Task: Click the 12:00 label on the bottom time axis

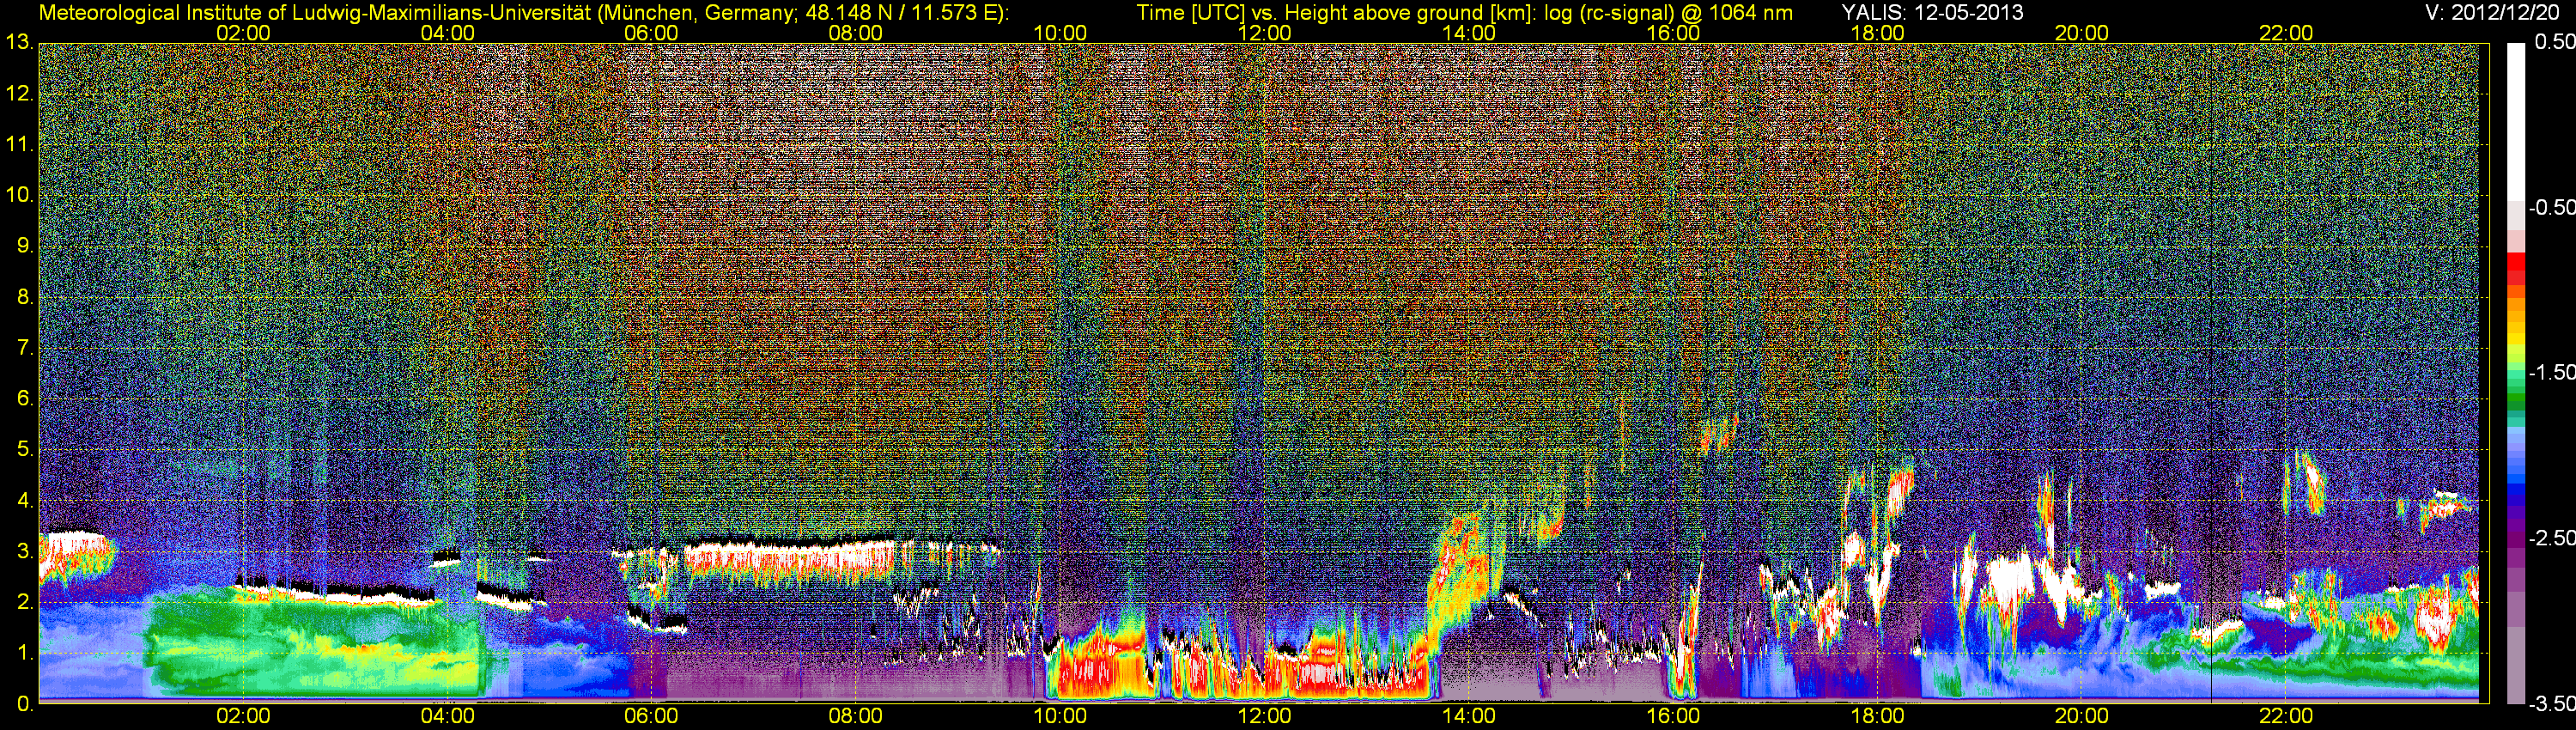Action: 1264,716
